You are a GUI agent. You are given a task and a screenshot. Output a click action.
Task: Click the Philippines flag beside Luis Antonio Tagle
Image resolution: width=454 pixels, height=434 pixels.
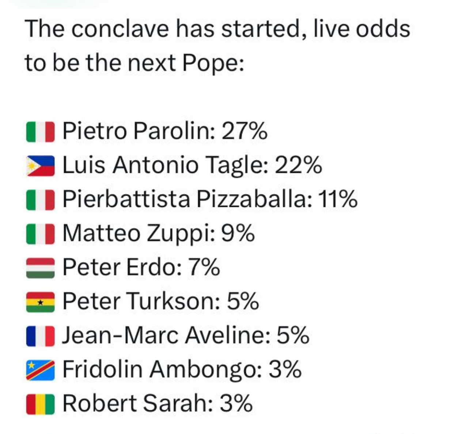pyautogui.click(x=41, y=166)
